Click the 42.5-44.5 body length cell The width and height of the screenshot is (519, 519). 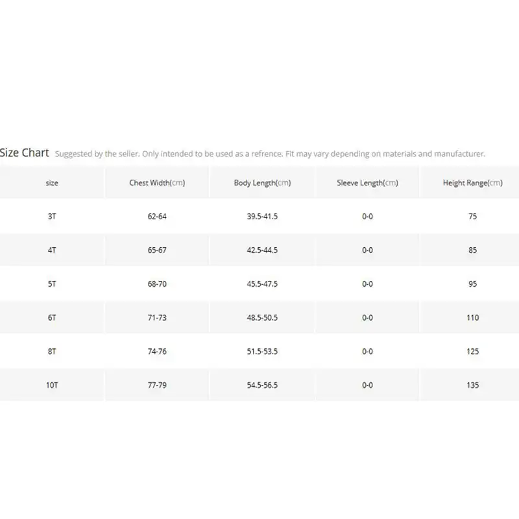coord(262,250)
